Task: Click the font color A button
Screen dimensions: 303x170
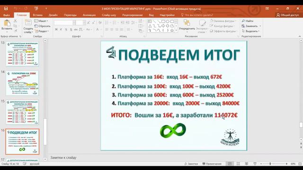Action: pyautogui.click(x=98, y=29)
